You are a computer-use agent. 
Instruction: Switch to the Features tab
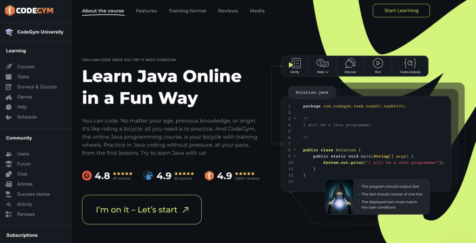pos(146,11)
